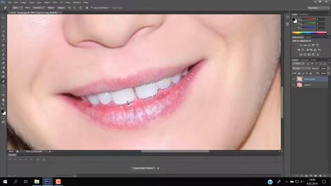
Task: Open the Normal blend mode dropdown
Action: 301,69
